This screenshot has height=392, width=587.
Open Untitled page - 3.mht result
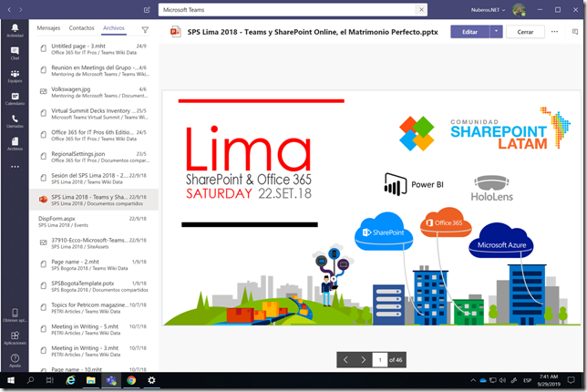[94, 49]
